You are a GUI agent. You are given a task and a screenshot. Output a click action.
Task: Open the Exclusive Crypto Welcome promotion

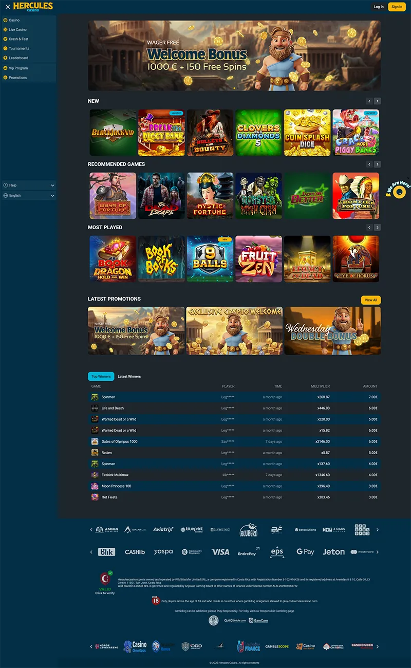pos(234,331)
